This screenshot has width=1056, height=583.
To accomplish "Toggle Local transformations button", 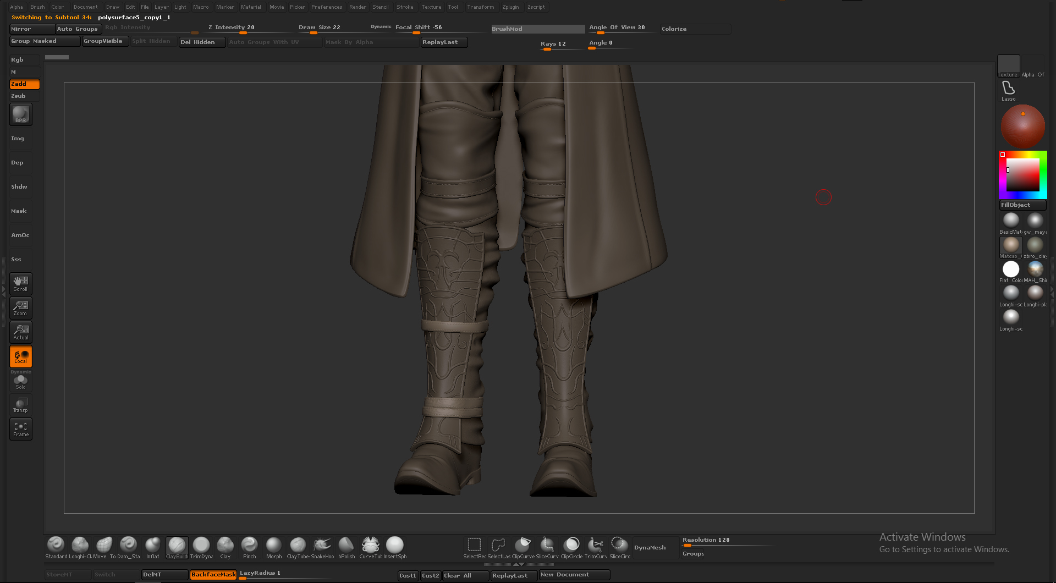I will point(21,356).
